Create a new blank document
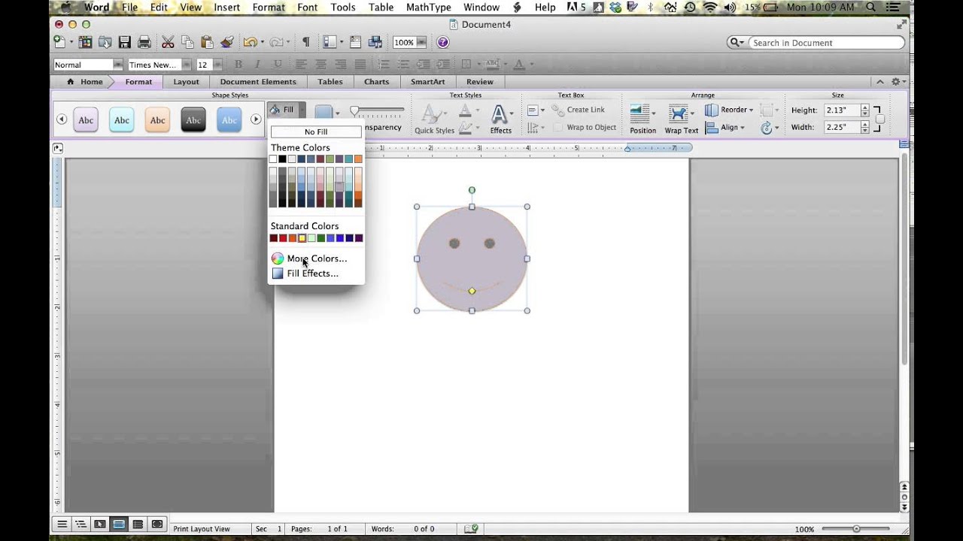 coord(59,42)
